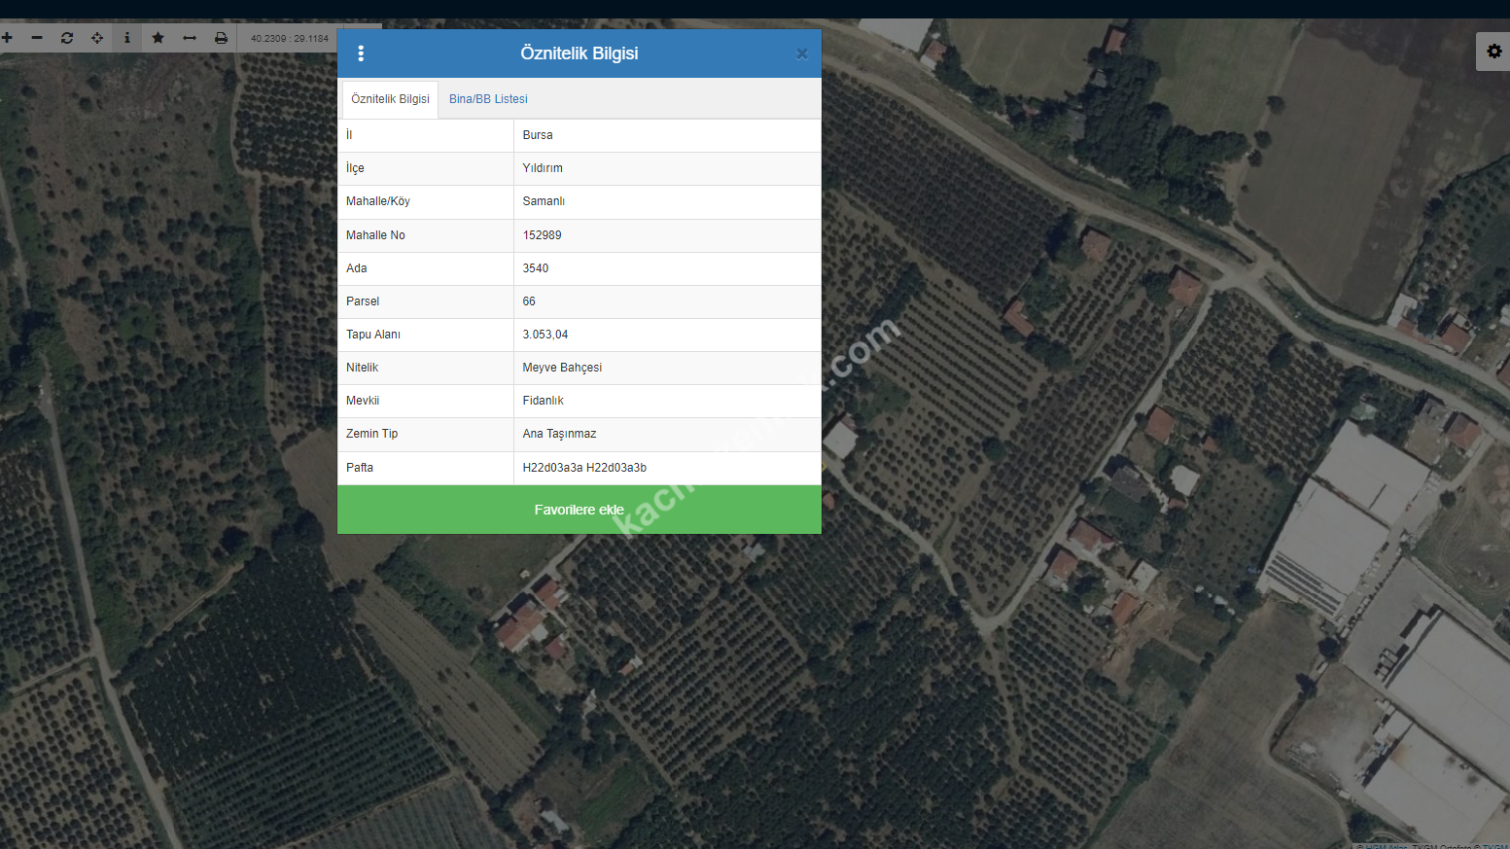Switch to the Bina/BB Listesi tab

point(488,99)
